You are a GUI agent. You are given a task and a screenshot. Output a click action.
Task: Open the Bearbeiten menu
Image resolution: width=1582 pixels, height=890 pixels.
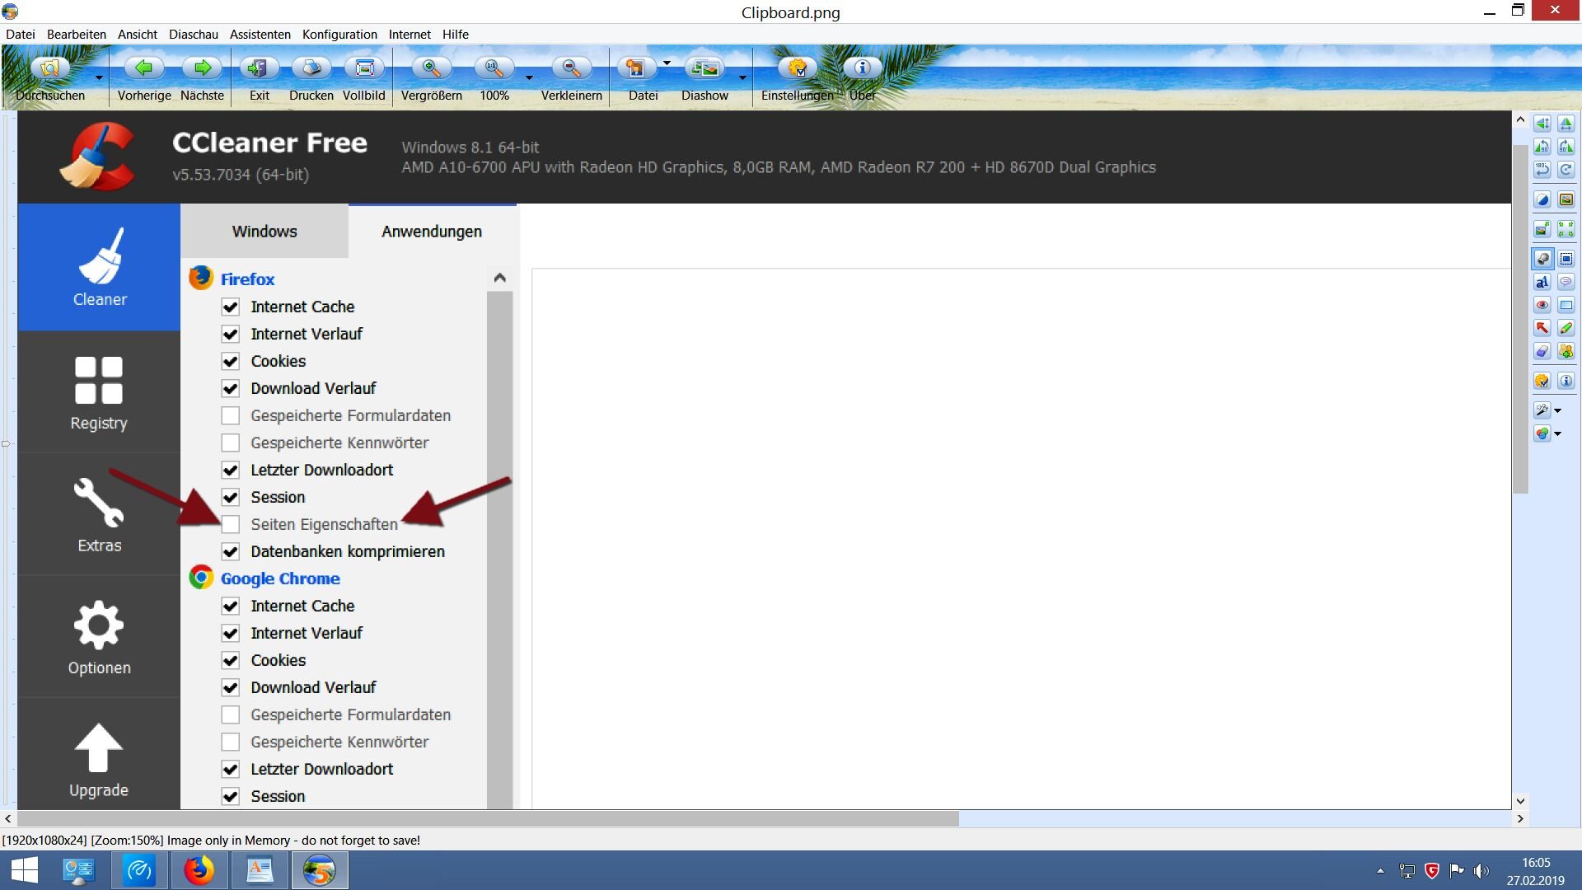point(76,35)
